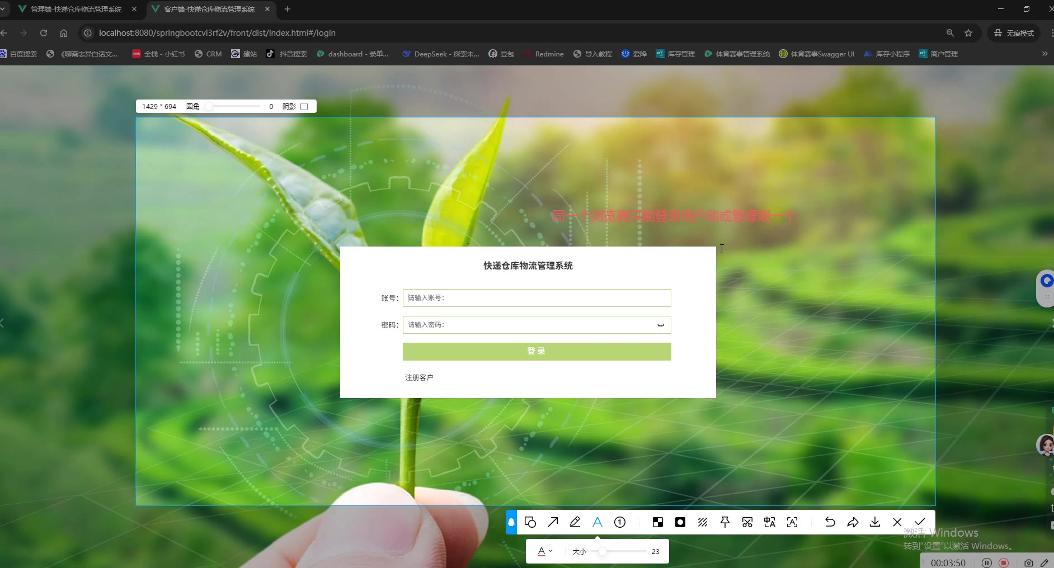Save the screenshot with download icon
This screenshot has width=1054, height=568.
(x=875, y=522)
